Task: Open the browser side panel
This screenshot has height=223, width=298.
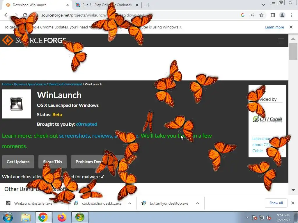Action: (273, 15)
